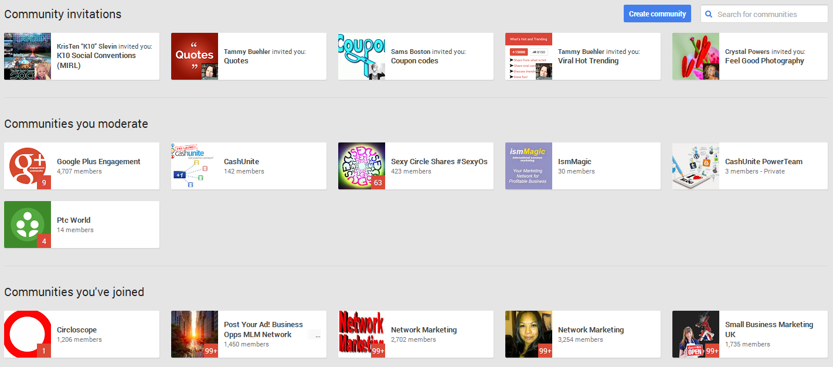This screenshot has height=367, width=833.
Task: Click the Post Your Ad sunset street thumbnail
Action: pos(195,334)
